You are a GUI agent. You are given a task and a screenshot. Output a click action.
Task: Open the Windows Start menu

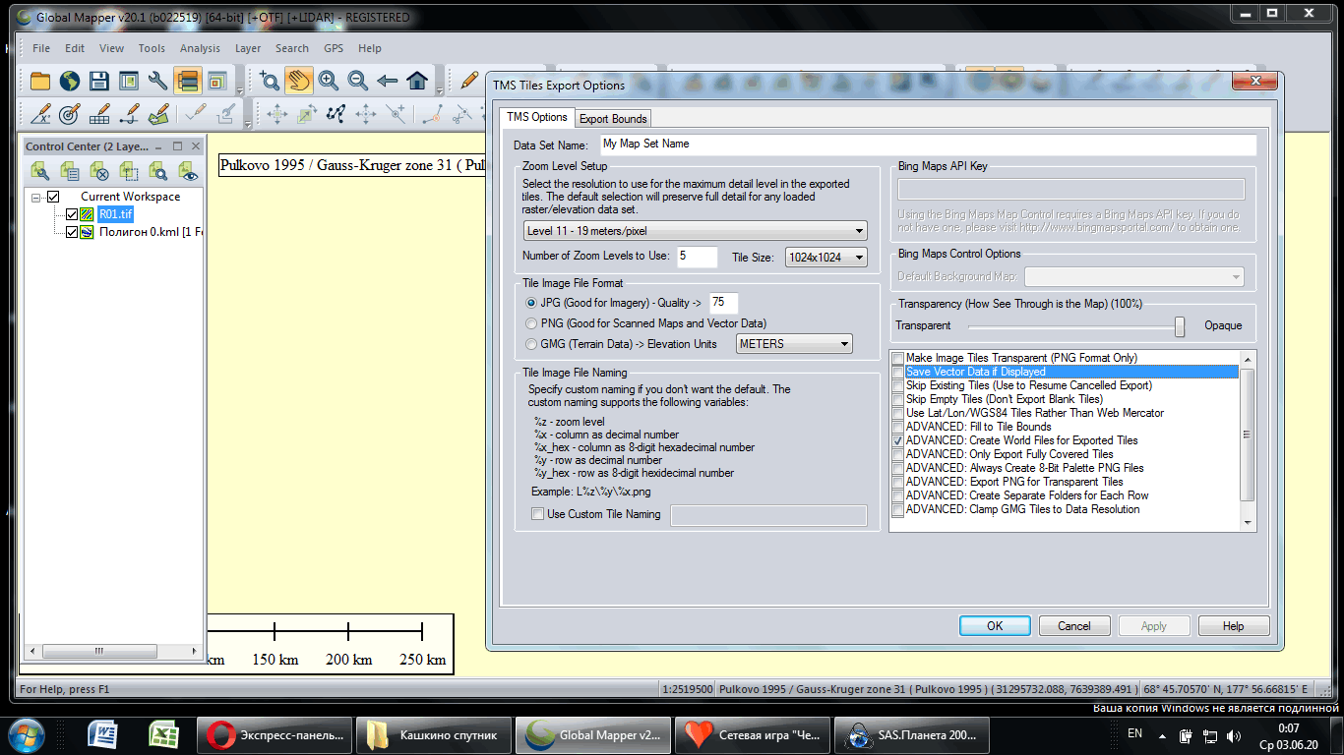(x=27, y=734)
